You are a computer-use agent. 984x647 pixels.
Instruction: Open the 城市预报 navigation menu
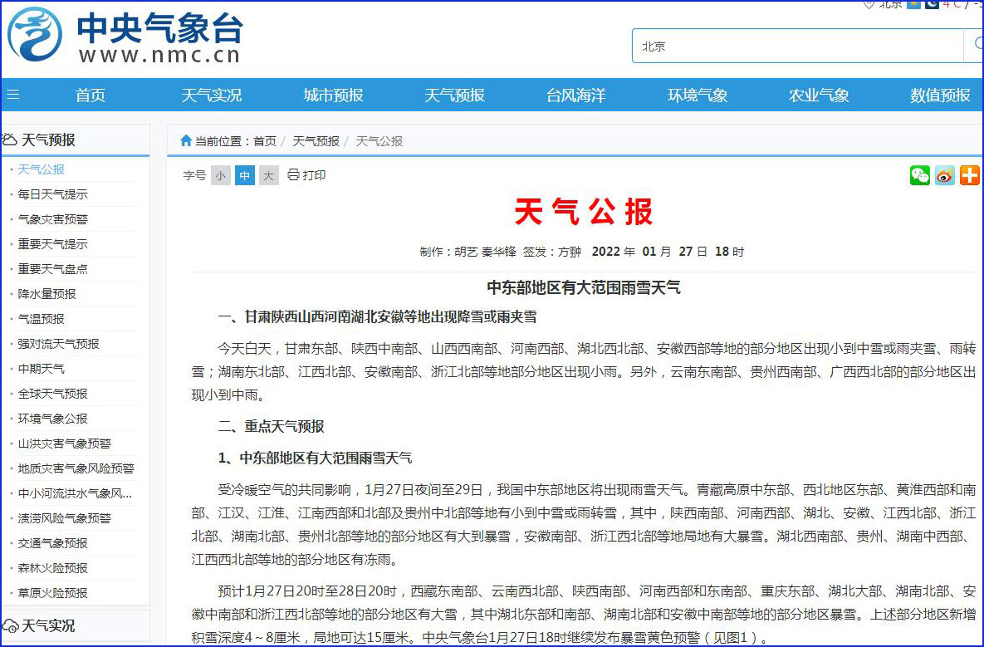333,96
